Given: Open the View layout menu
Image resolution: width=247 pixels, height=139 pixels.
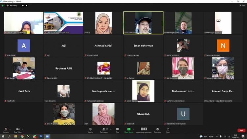Looking at the screenshot, I should pos(242,6).
